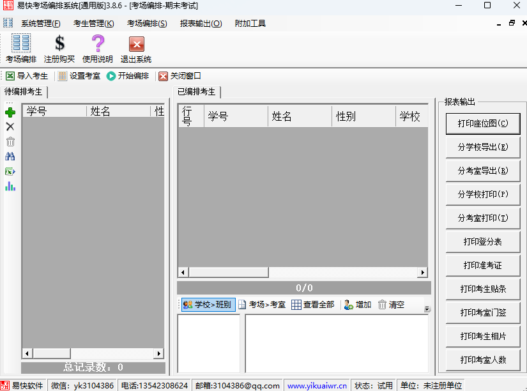Open the 考场编排 toolbar icon
The width and height of the screenshot is (527, 391).
tap(21, 49)
